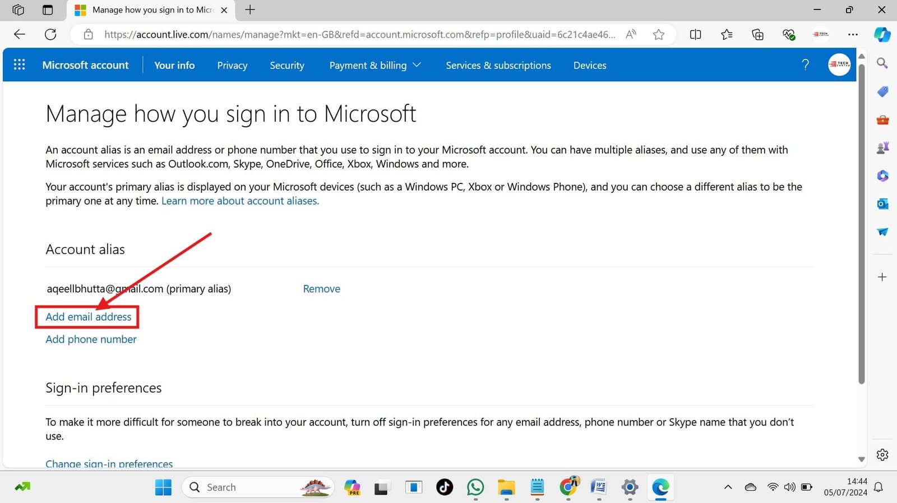897x503 pixels.
Task: Open the account profile picture menu
Action: (x=839, y=65)
